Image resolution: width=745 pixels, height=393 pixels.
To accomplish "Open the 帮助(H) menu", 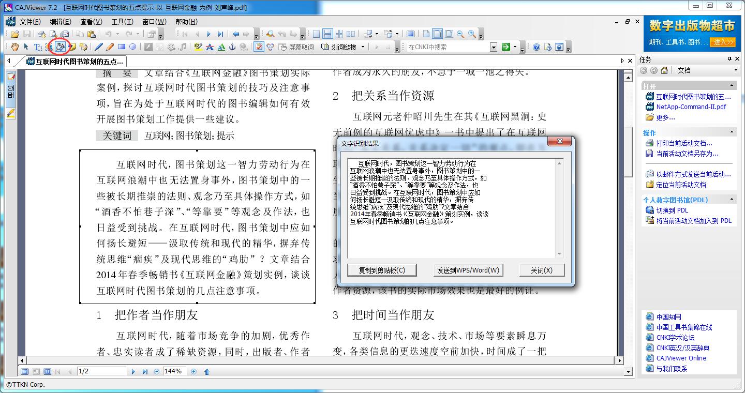I will click(x=186, y=21).
